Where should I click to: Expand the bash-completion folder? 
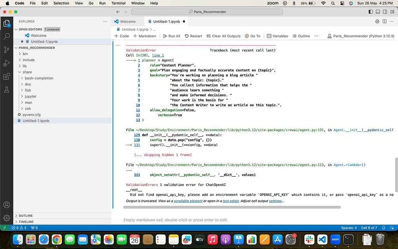[39, 78]
